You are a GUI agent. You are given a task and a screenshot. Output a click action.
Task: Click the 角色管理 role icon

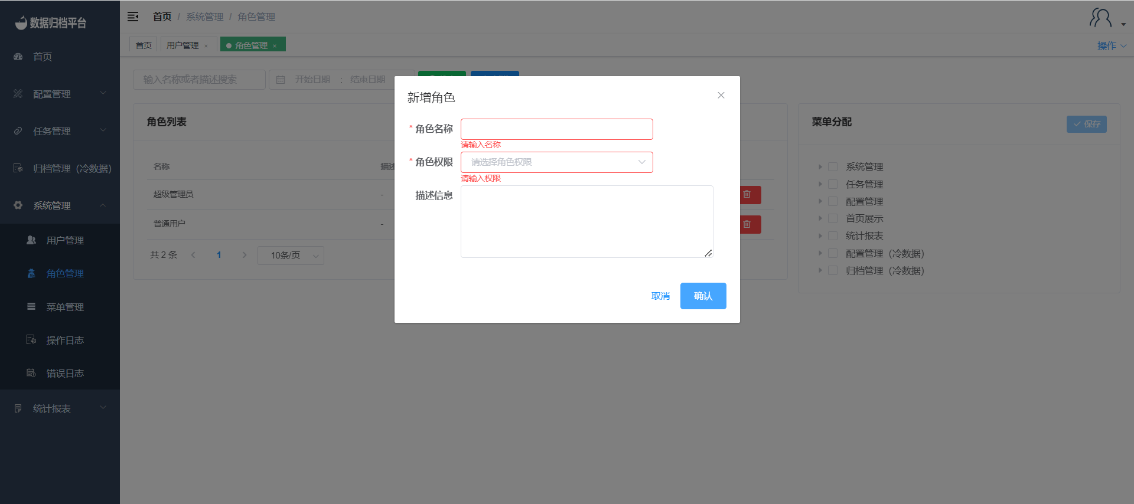pos(31,273)
